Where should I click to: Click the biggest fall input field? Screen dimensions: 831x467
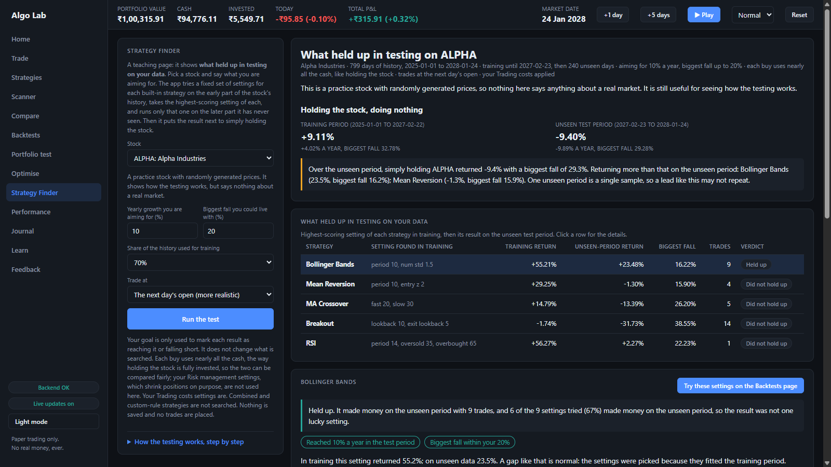coord(238,231)
